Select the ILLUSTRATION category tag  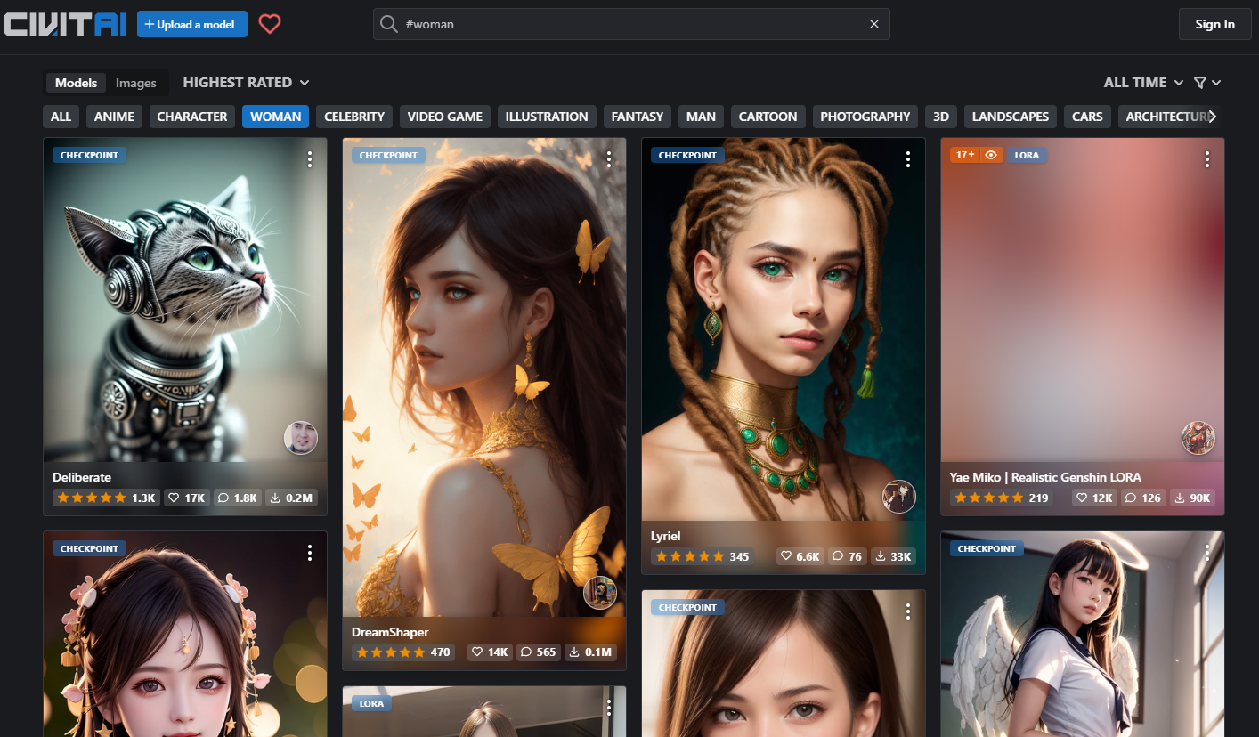click(547, 117)
